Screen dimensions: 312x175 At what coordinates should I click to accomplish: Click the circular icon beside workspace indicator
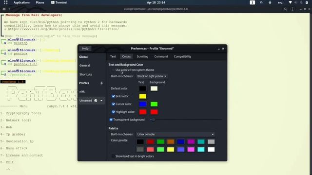pos(261,2)
